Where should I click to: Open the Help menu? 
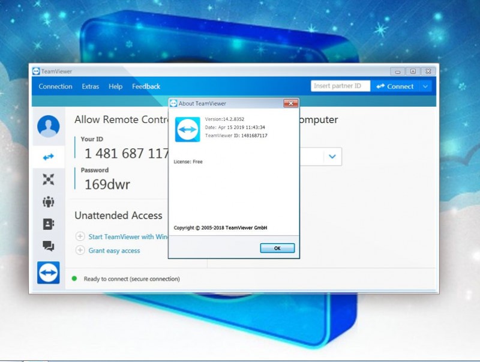116,86
